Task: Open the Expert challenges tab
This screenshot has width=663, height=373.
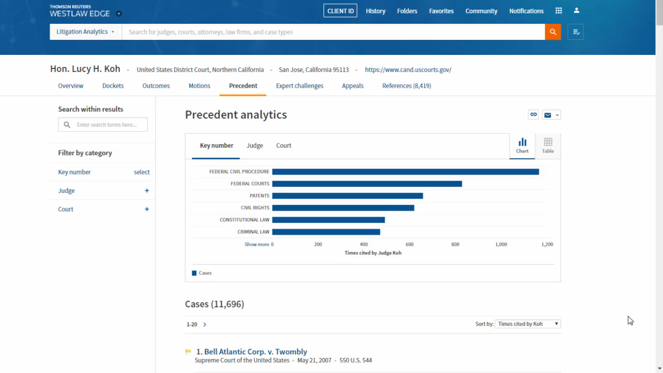Action: [x=299, y=86]
